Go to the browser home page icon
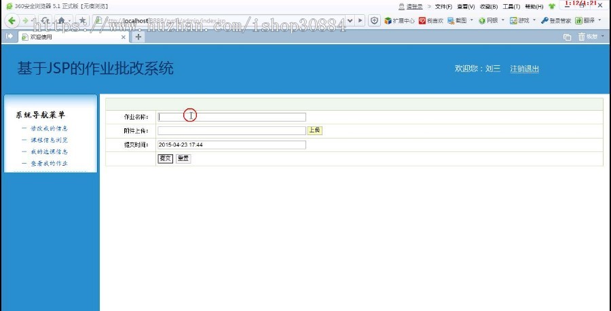Image resolution: width=611 pixels, height=311 pixels. [x=61, y=20]
